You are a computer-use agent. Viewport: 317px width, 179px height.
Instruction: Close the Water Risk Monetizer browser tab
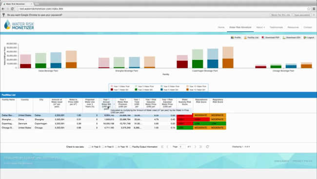pyautogui.click(x=31, y=4)
